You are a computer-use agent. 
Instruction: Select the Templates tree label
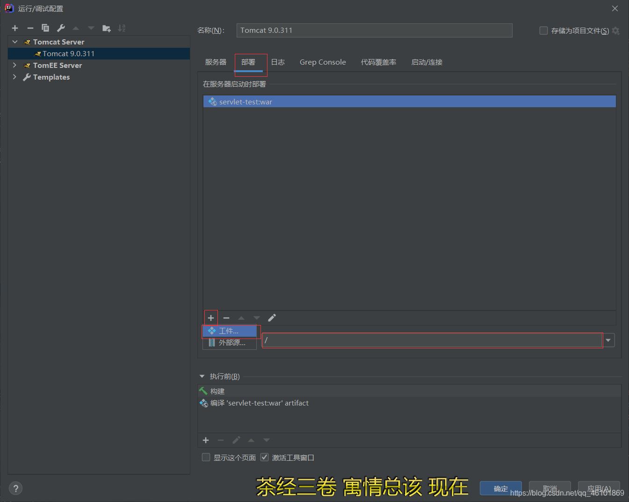51,77
